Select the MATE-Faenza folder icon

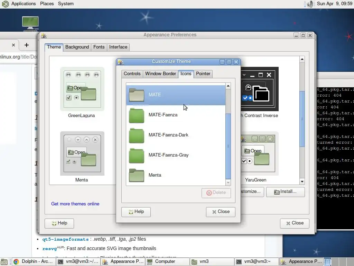coord(136,115)
